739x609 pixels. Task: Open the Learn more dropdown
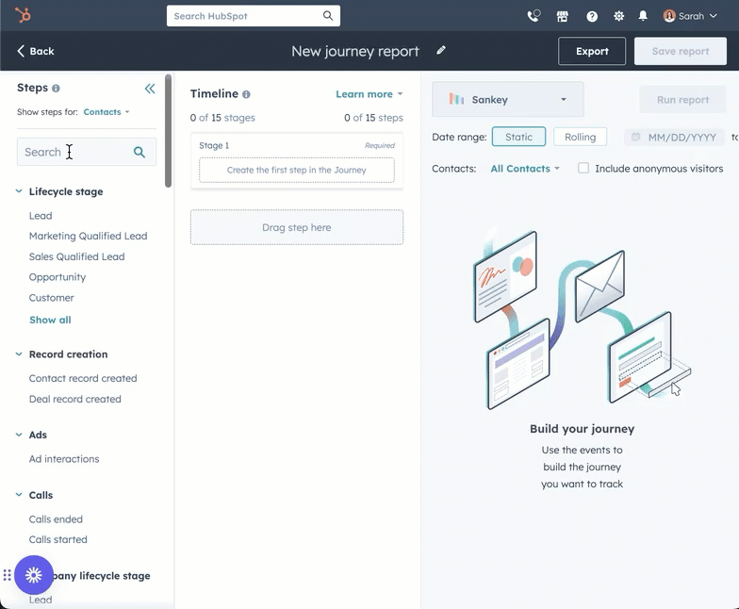coord(369,94)
